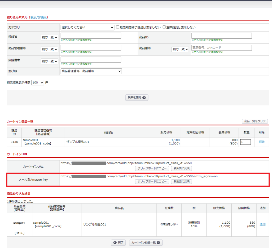This screenshot has width=272, height=248.
Task: Open 商品名 match type dropdown
Action: 49,38
